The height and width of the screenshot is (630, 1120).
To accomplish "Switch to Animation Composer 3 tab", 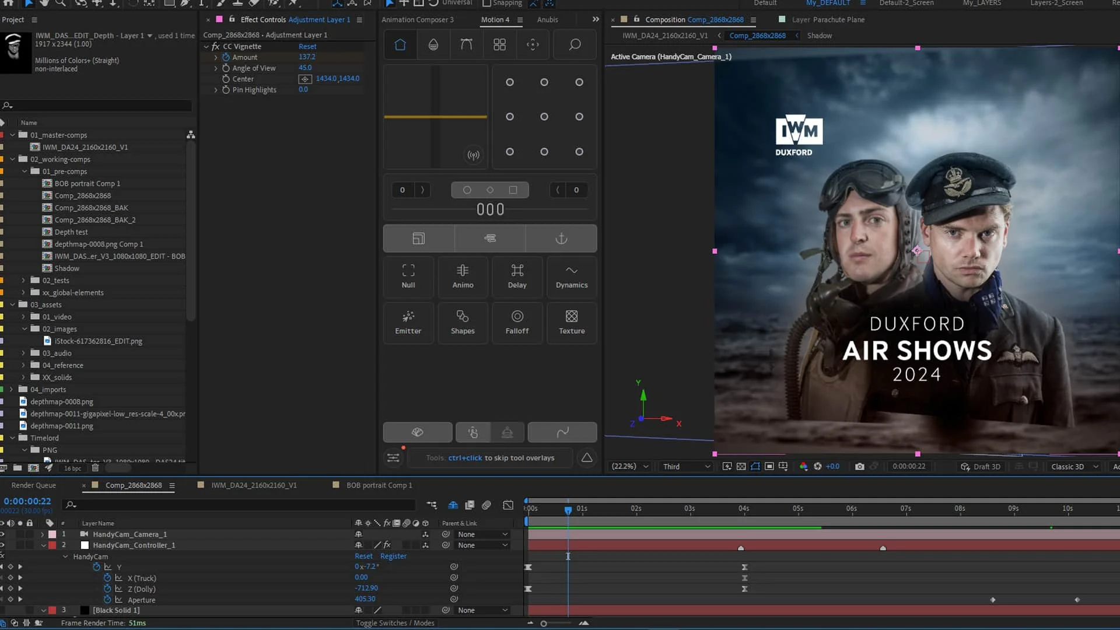I will tap(417, 20).
